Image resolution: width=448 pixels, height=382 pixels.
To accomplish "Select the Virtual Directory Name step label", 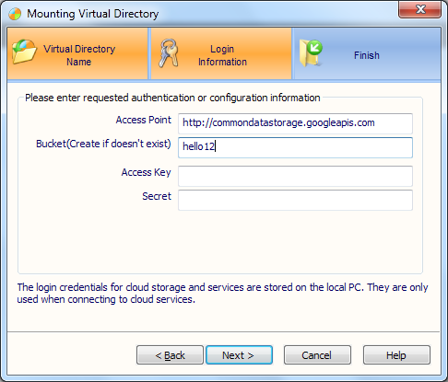I will tap(79, 55).
